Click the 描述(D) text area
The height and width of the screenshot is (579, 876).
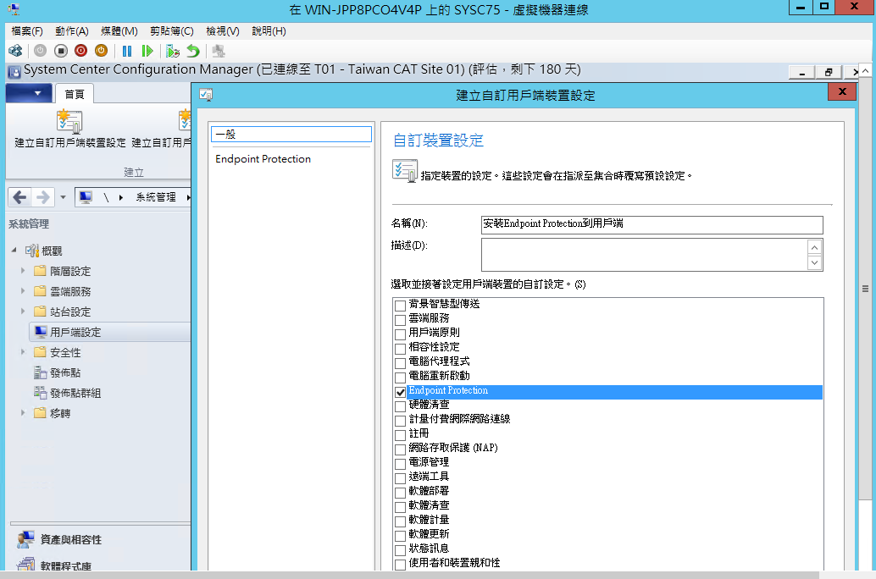[x=645, y=255]
